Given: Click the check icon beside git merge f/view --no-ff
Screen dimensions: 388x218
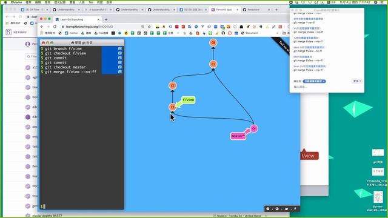Looking at the screenshot, I should click(x=120, y=71).
